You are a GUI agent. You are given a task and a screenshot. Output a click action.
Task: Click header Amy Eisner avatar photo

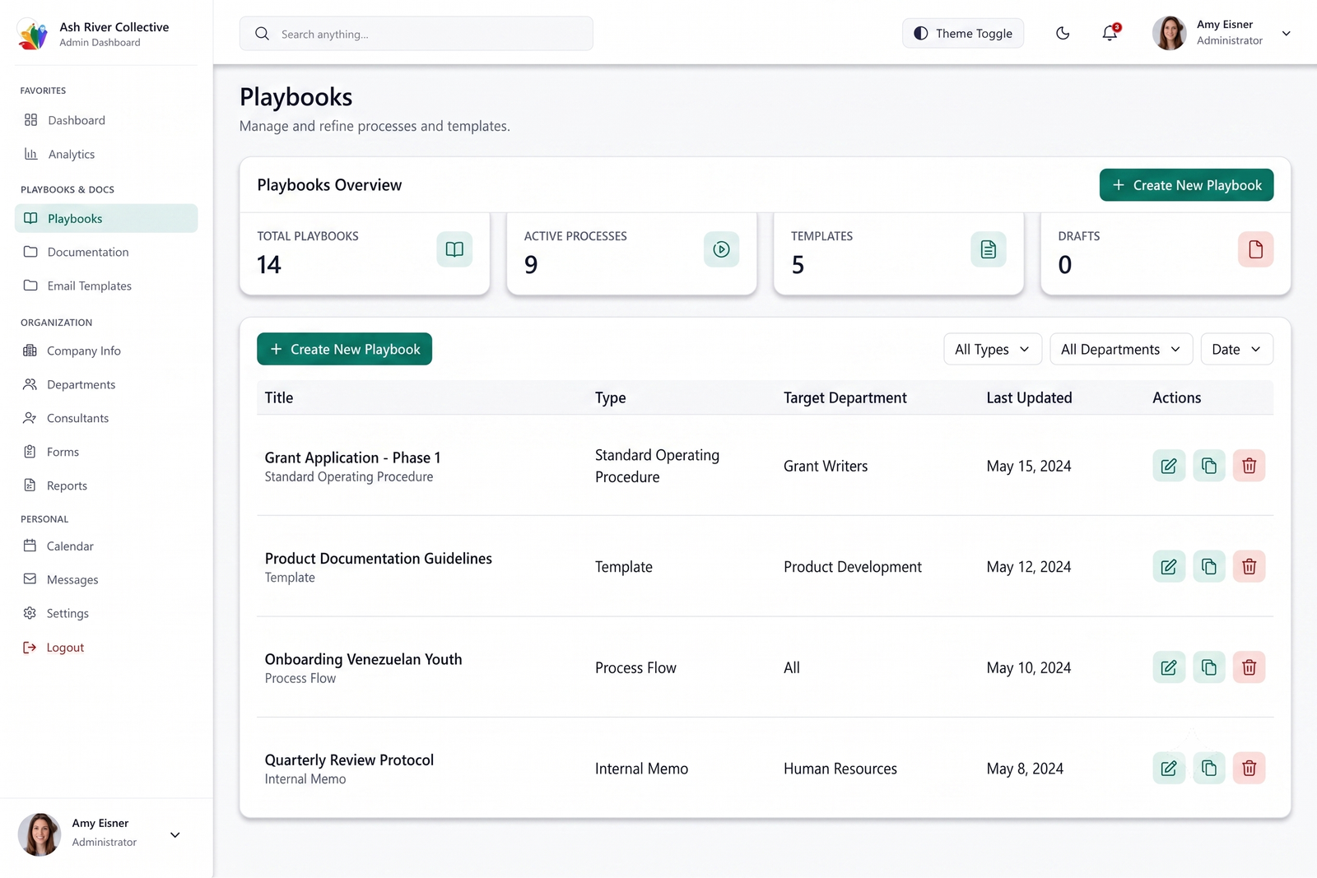1169,33
